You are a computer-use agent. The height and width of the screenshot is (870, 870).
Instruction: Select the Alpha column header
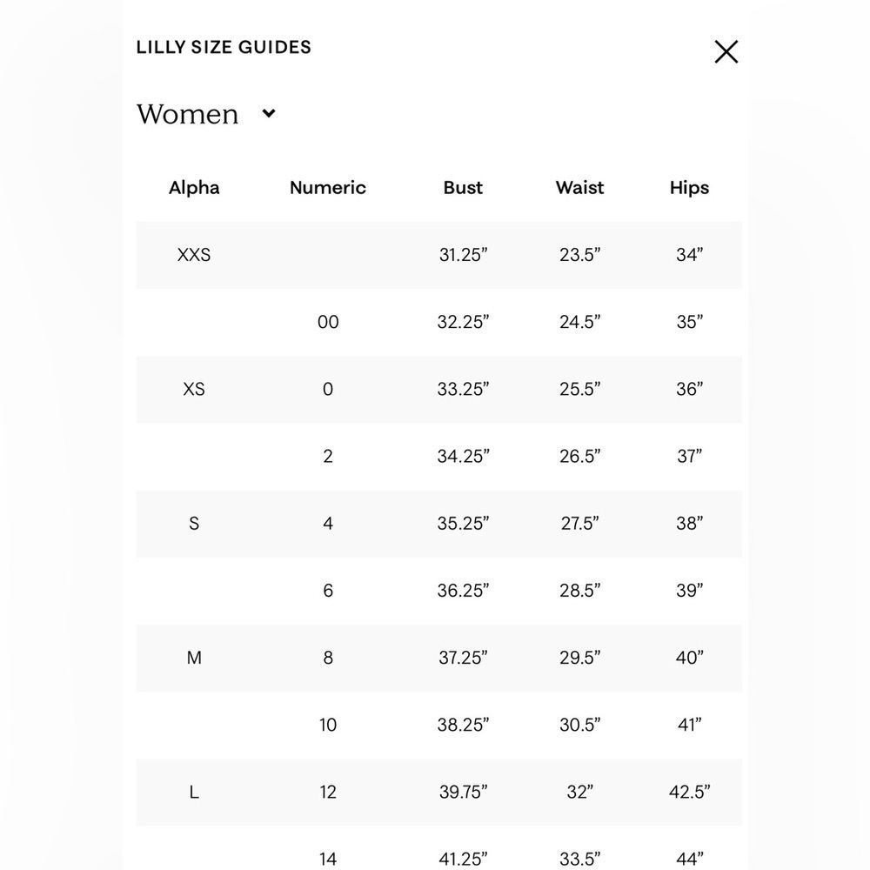click(194, 188)
